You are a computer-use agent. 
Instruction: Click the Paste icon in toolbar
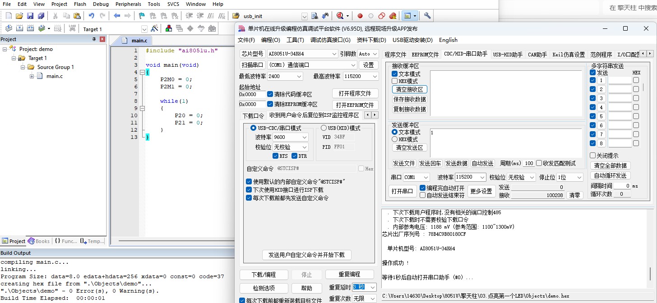(77, 16)
